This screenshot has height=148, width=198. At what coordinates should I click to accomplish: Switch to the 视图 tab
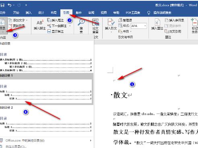coord(104,13)
